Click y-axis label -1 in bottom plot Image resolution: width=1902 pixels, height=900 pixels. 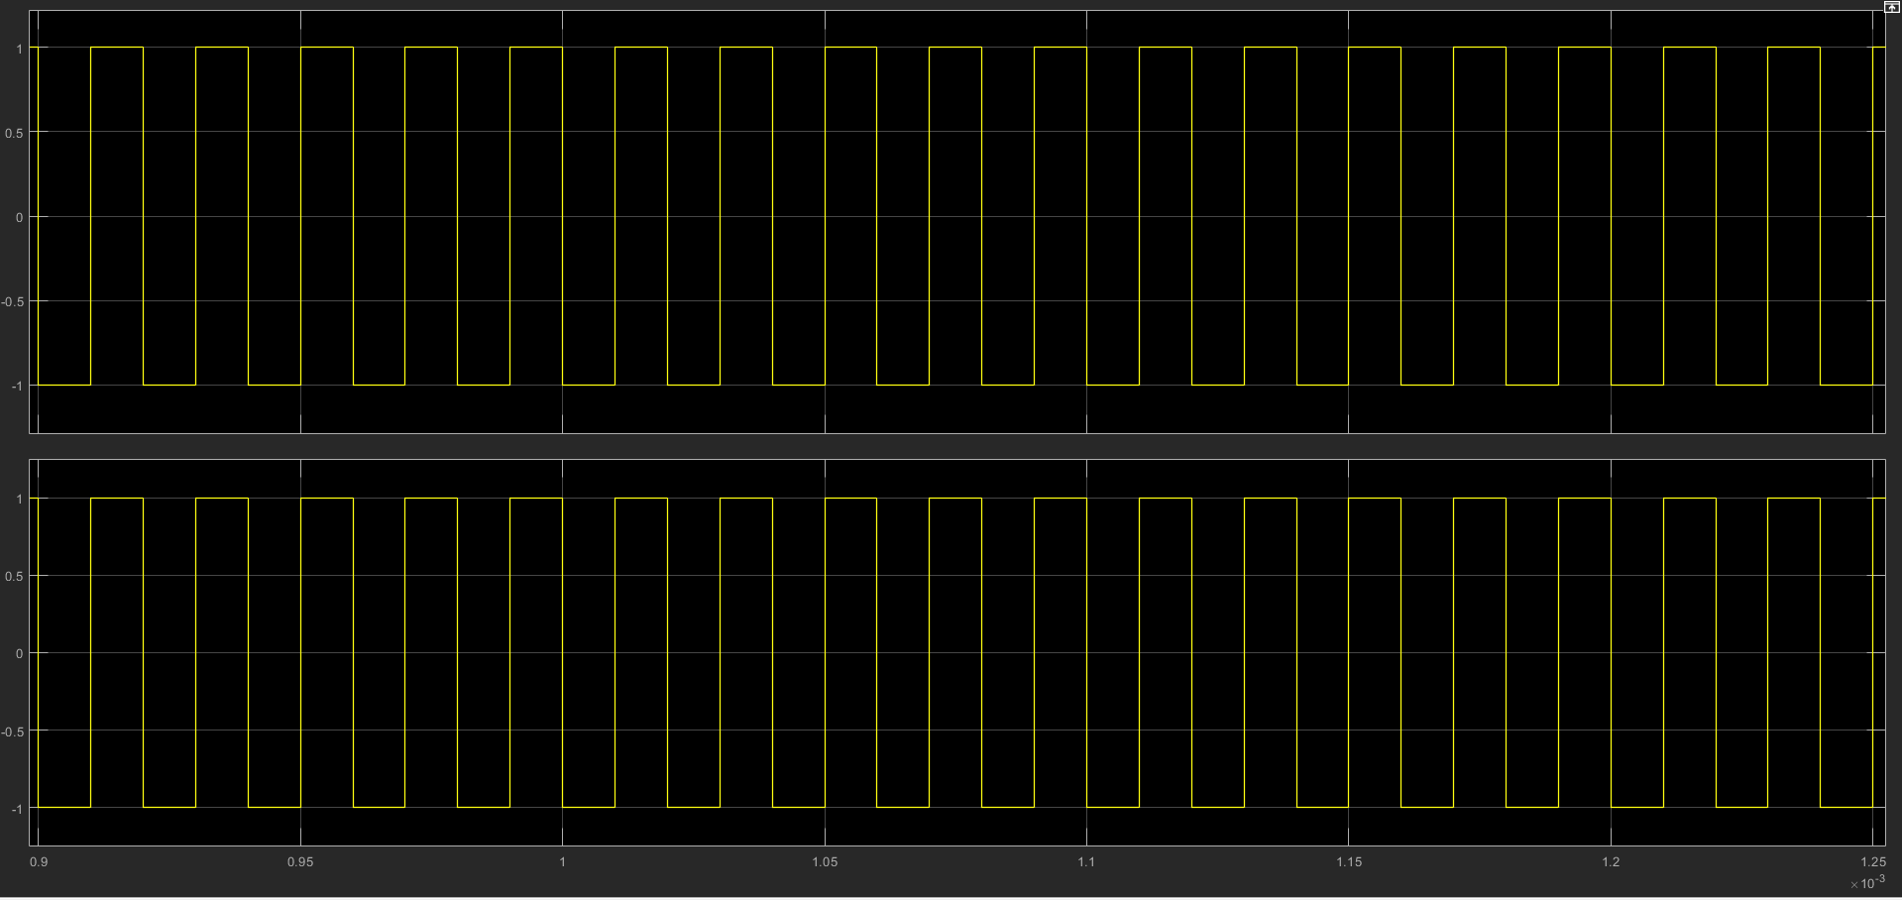(x=16, y=810)
